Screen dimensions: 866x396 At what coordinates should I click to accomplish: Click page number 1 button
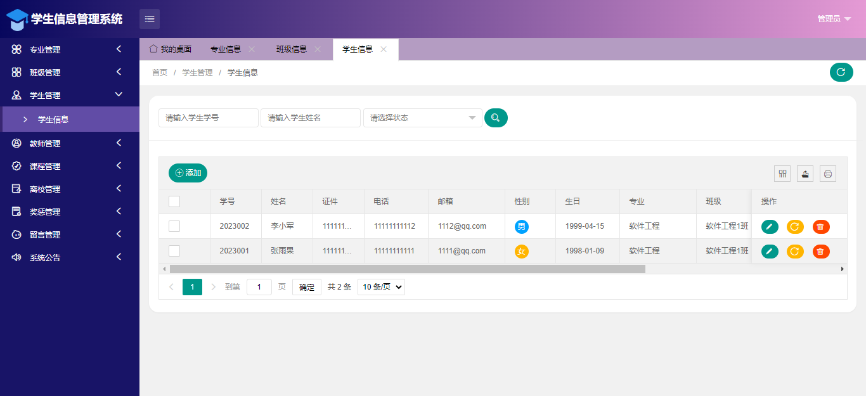(x=192, y=287)
